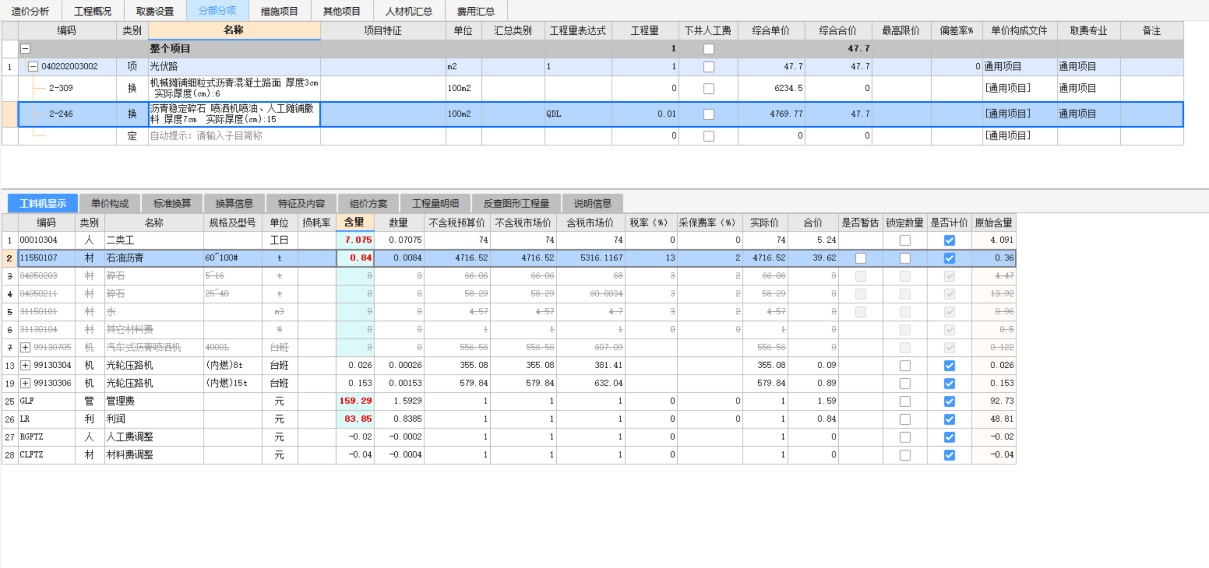This screenshot has width=1209, height=568.
Task: Collapse the 整个项目 root tree node
Action: click(x=25, y=49)
